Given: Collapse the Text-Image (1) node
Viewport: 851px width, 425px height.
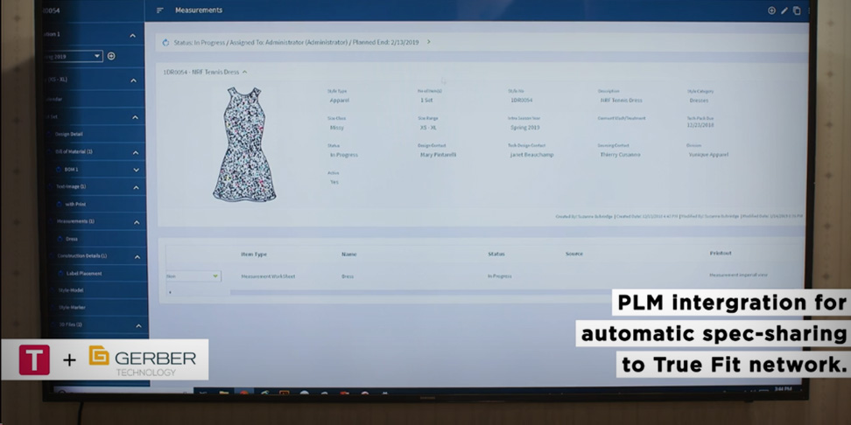Looking at the screenshot, I should coord(137,187).
